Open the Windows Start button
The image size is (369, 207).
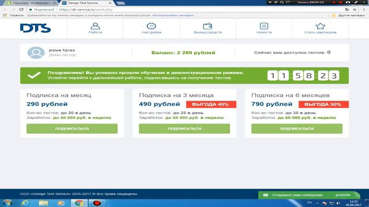click(7, 203)
